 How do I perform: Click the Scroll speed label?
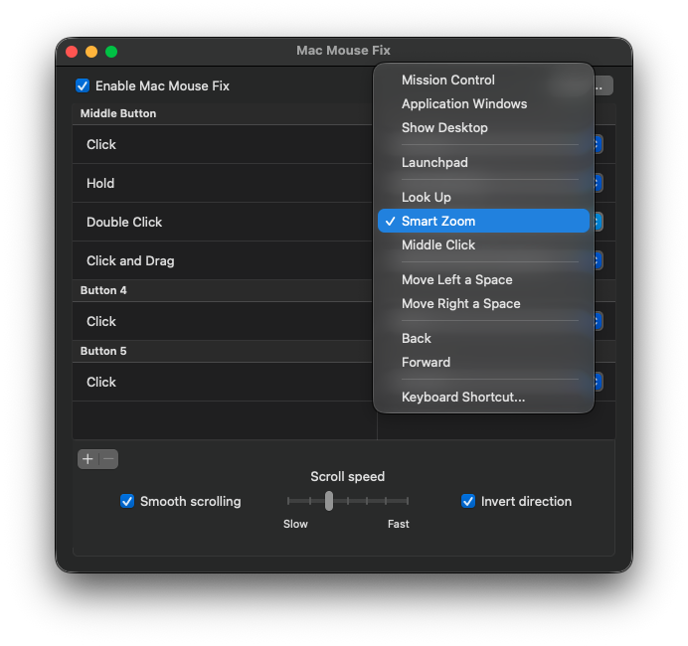click(x=348, y=476)
